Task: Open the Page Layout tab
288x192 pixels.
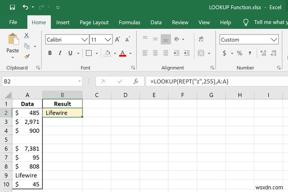Action: [94, 23]
